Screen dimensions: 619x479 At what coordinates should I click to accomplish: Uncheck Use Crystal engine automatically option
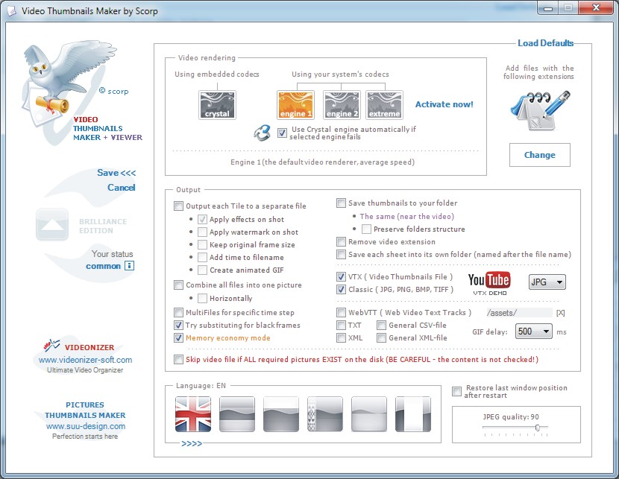282,133
